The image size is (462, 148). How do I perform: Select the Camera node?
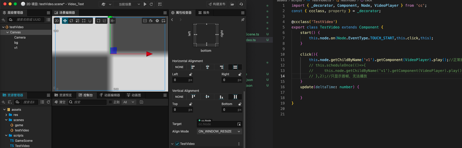20,38
